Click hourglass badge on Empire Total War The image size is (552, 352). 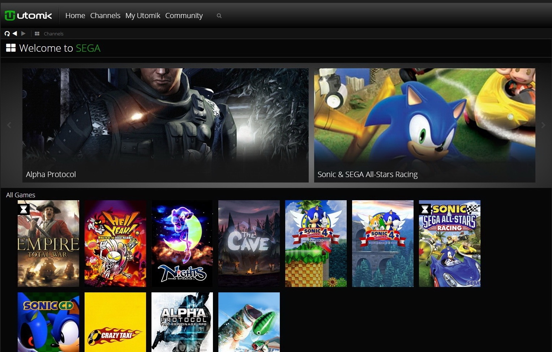coord(24,209)
